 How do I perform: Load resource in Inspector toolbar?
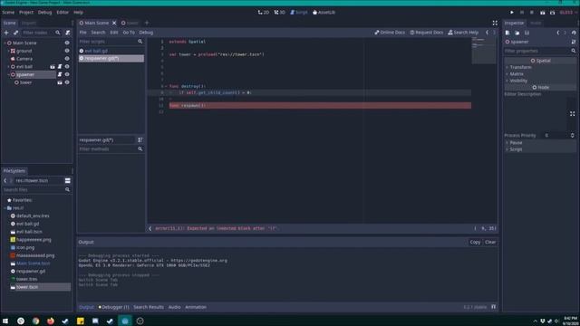pos(517,33)
